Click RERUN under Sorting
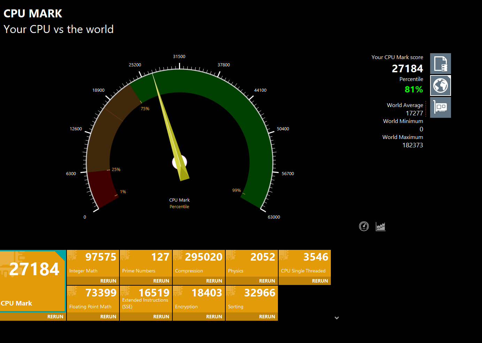Image resolution: width=482 pixels, height=343 pixels. [x=267, y=317]
